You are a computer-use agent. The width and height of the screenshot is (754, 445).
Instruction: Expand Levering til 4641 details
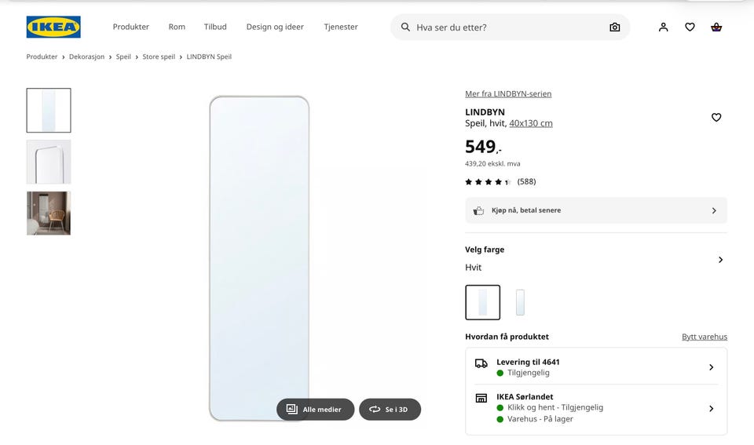[596, 367]
